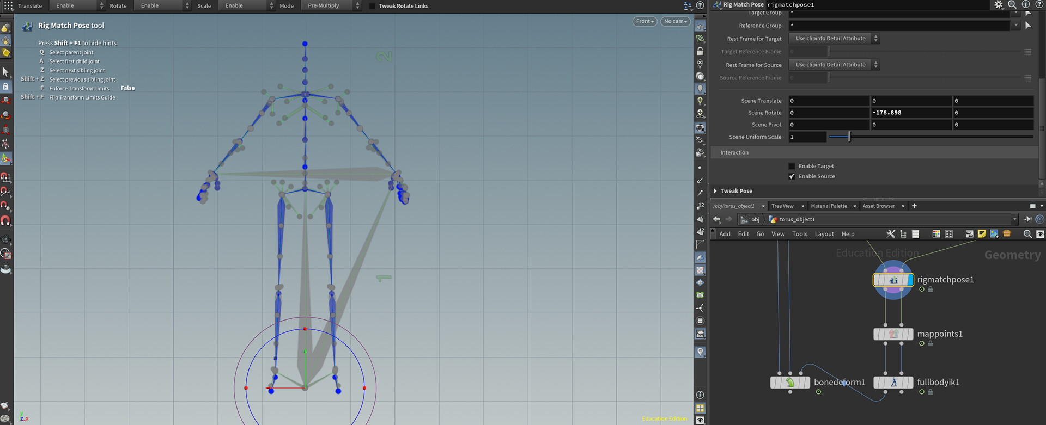Click the rigmatchpose1 node icon
This screenshot has height=425, width=1046.
893,280
